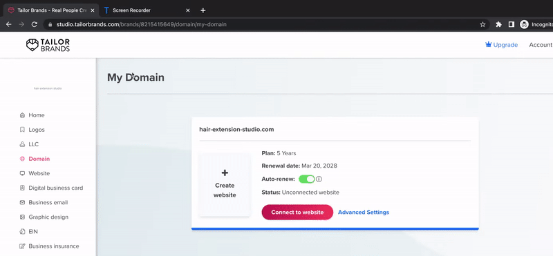Open Business email in the sidebar
Image resolution: width=553 pixels, height=256 pixels.
(48, 202)
